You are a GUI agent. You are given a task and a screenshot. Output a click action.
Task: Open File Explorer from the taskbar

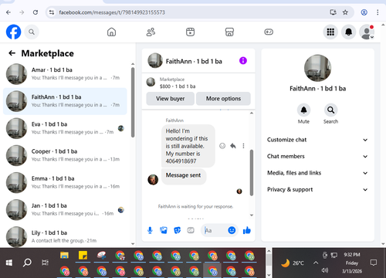point(64,256)
